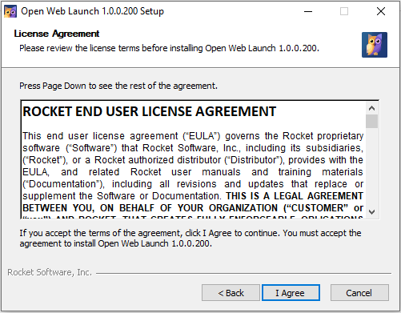Screen dimensions: 401x313
Task: Click the grayed-out maximize button
Action: coord(344,11)
